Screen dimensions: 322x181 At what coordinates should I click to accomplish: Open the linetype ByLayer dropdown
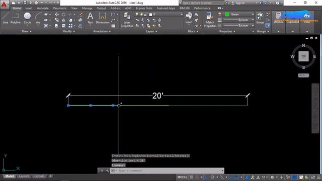(238, 26)
